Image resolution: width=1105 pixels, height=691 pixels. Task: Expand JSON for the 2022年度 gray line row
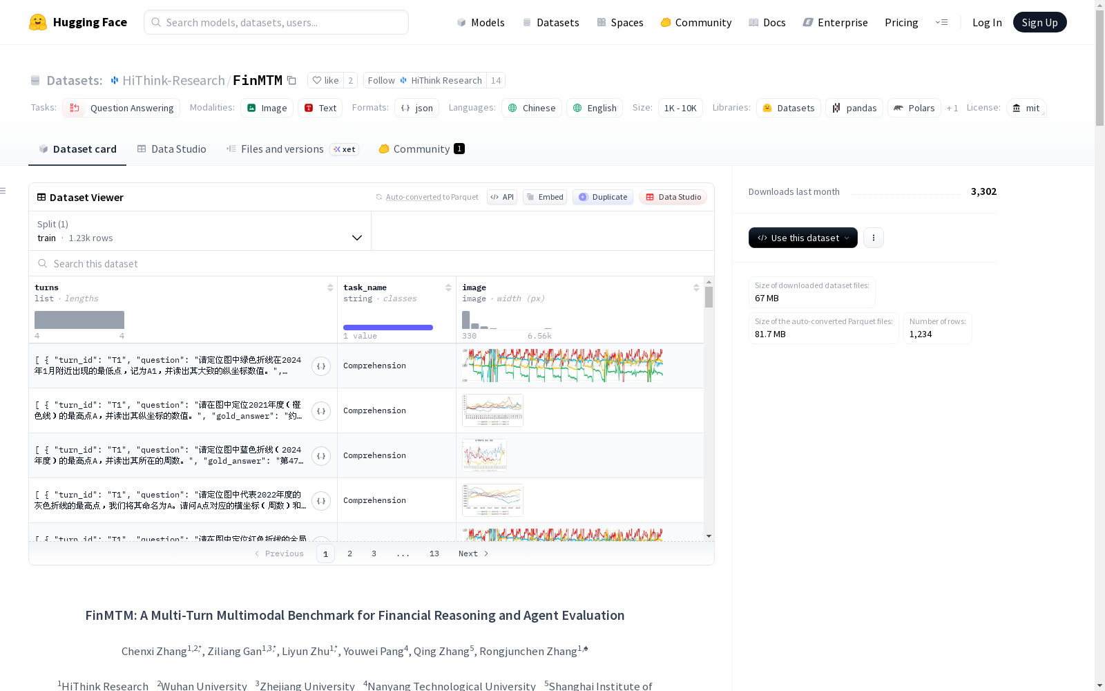(321, 501)
